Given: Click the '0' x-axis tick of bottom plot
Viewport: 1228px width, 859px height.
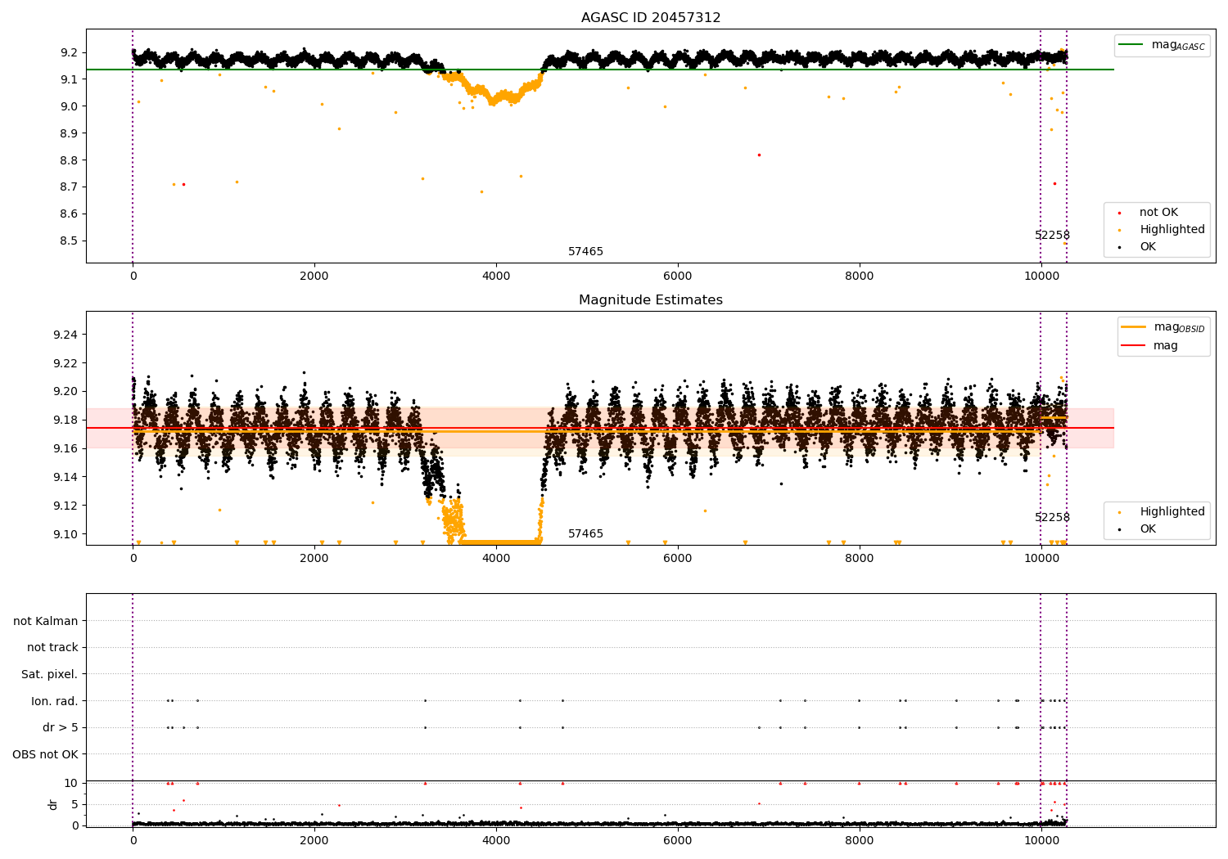Looking at the screenshot, I should [x=133, y=840].
